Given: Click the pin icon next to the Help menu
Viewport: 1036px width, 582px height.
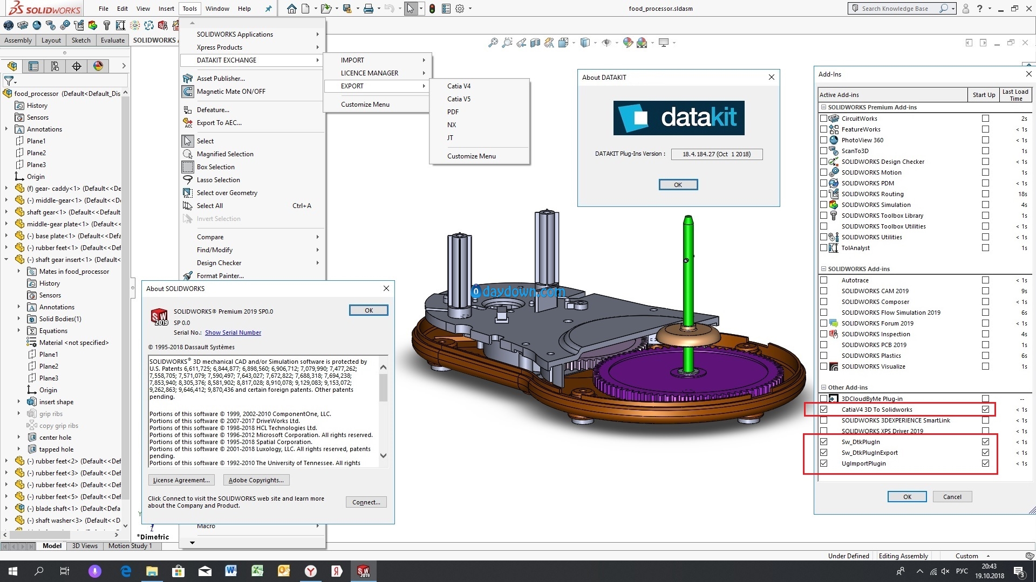Looking at the screenshot, I should [x=268, y=9].
